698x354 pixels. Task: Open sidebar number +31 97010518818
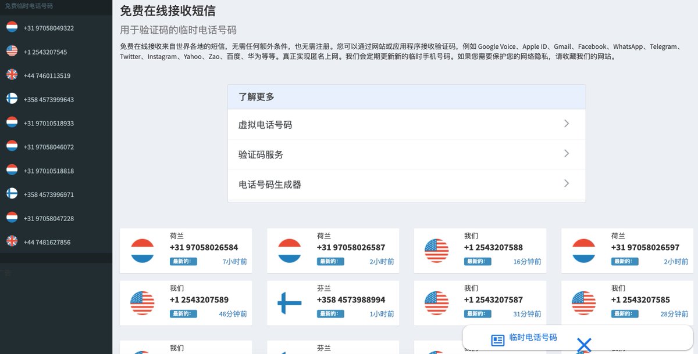(49, 171)
